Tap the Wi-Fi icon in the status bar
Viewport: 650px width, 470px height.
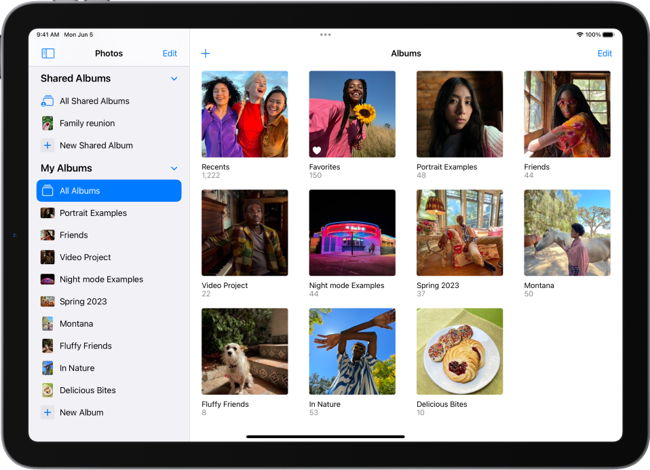tap(578, 35)
